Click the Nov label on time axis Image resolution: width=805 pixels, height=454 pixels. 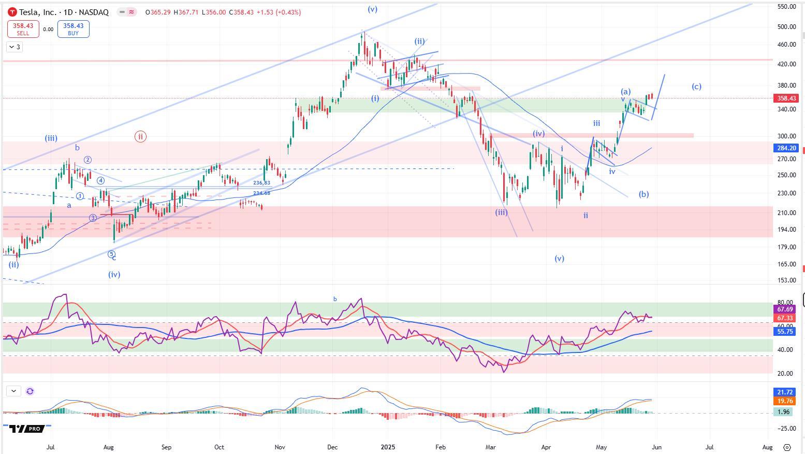280,447
